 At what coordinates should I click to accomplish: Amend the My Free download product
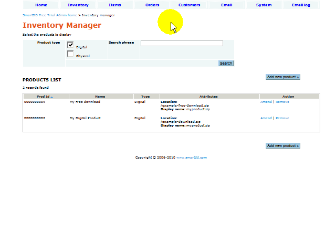pyautogui.click(x=266, y=102)
